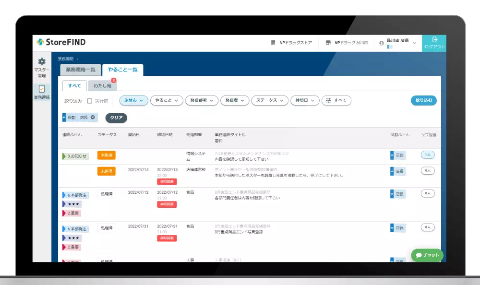
Task: Open 7/28 勤怠システムメンテナンスのお知らせ title
Action: click(x=252, y=154)
